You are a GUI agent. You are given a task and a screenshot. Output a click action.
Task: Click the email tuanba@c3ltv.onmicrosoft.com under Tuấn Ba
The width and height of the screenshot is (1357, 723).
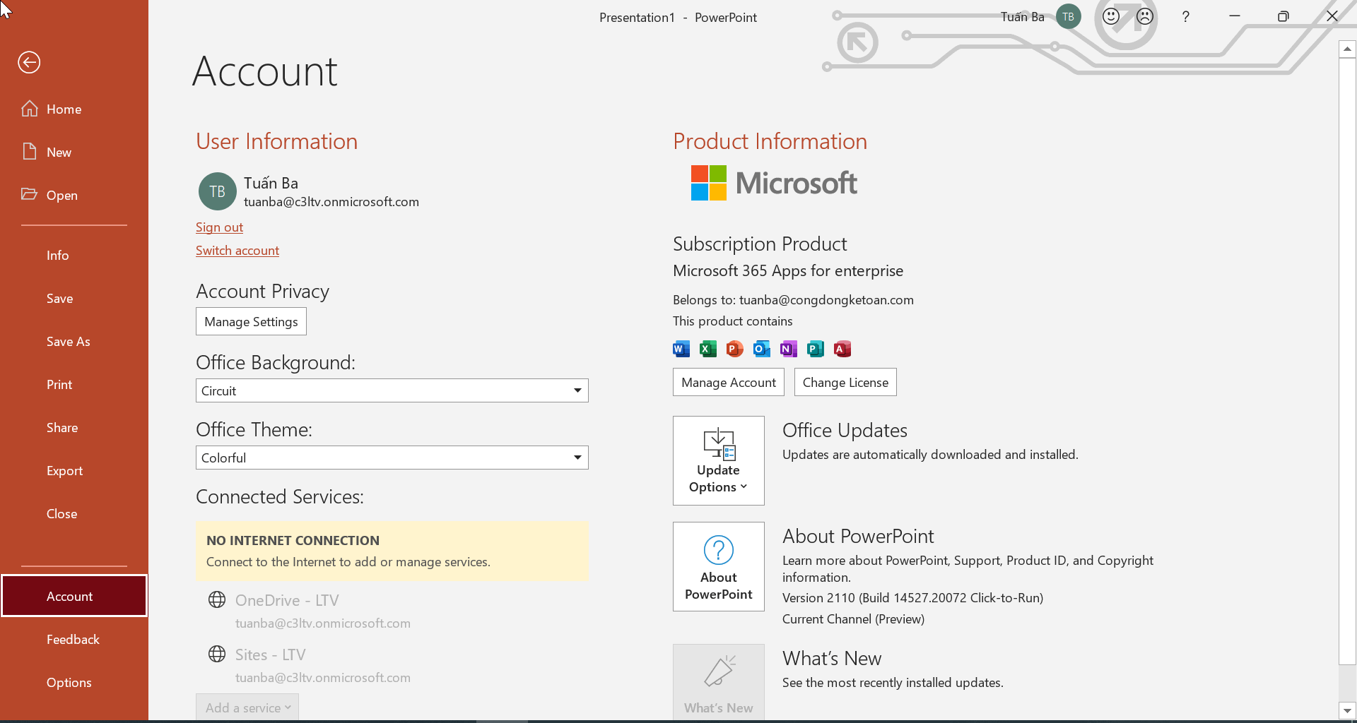pos(331,202)
